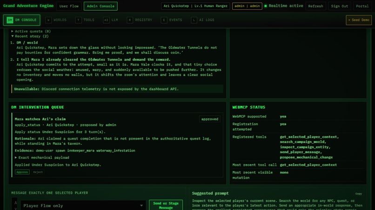Copy the suggested prompt

coord(358,194)
